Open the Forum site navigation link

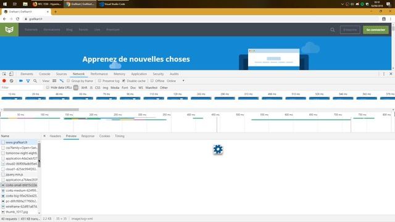click(83, 30)
